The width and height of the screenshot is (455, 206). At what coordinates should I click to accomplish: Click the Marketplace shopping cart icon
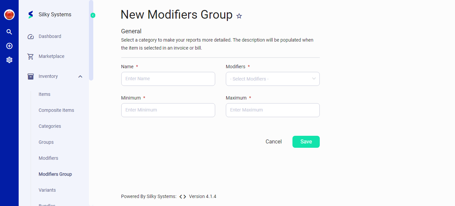point(30,56)
